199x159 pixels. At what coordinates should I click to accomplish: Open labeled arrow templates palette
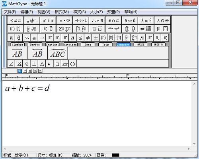[x=113, y=29]
